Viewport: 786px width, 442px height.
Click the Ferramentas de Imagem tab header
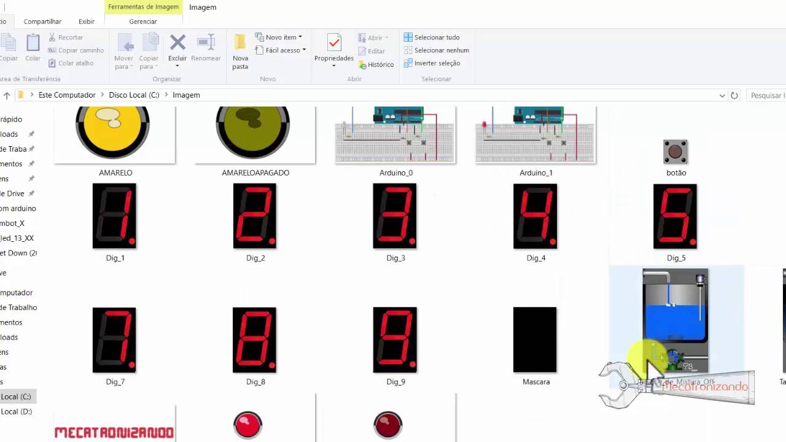(143, 7)
